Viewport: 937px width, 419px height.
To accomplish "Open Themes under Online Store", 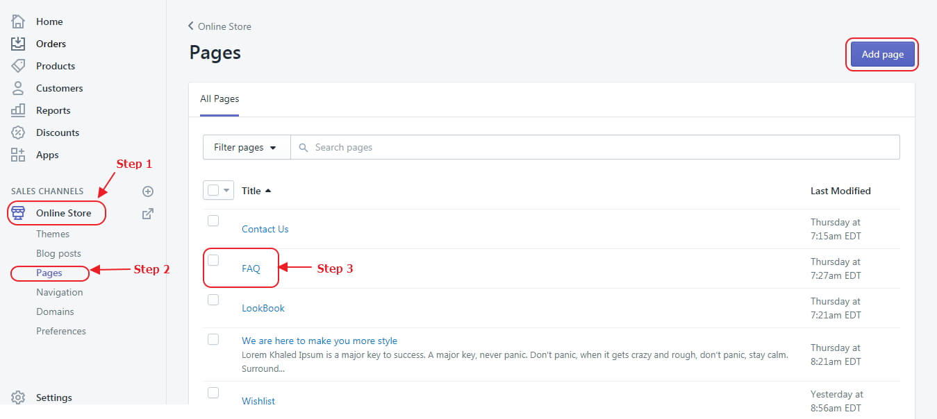I will pyautogui.click(x=53, y=234).
